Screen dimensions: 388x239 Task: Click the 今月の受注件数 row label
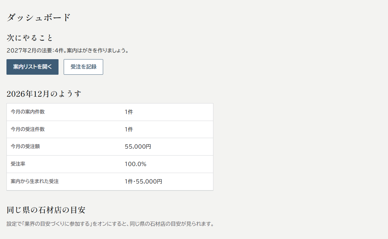pyautogui.click(x=28, y=129)
